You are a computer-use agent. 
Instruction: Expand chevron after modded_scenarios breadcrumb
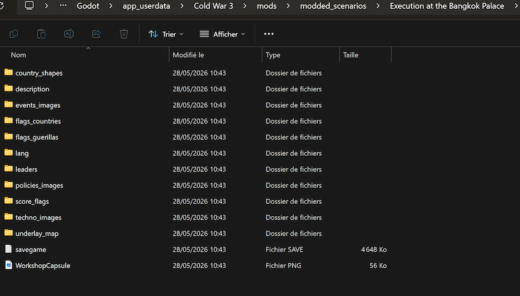coord(378,6)
